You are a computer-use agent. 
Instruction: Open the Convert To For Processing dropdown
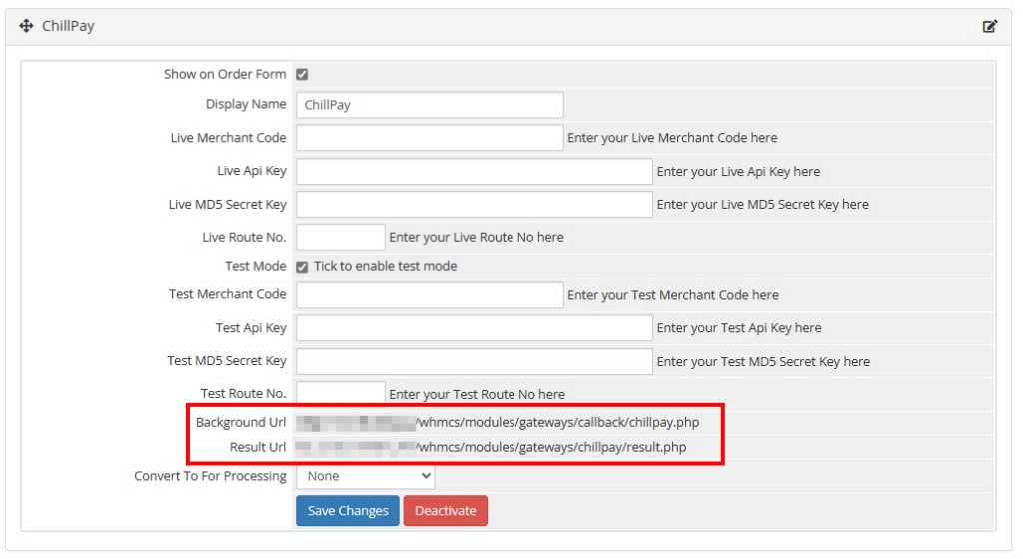[366, 476]
